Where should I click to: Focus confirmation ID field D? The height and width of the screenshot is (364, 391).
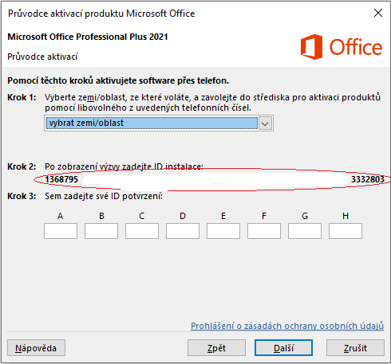(x=183, y=231)
